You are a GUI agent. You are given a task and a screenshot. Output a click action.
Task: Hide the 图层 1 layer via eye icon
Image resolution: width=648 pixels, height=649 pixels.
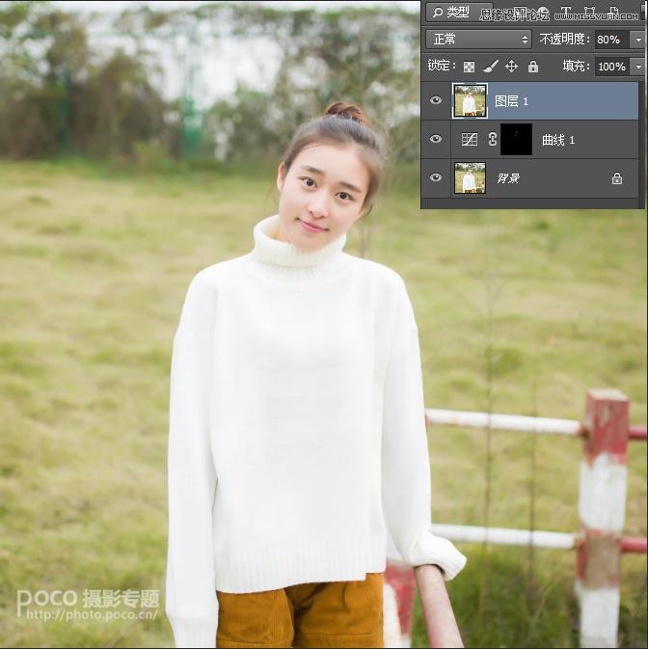pyautogui.click(x=436, y=100)
